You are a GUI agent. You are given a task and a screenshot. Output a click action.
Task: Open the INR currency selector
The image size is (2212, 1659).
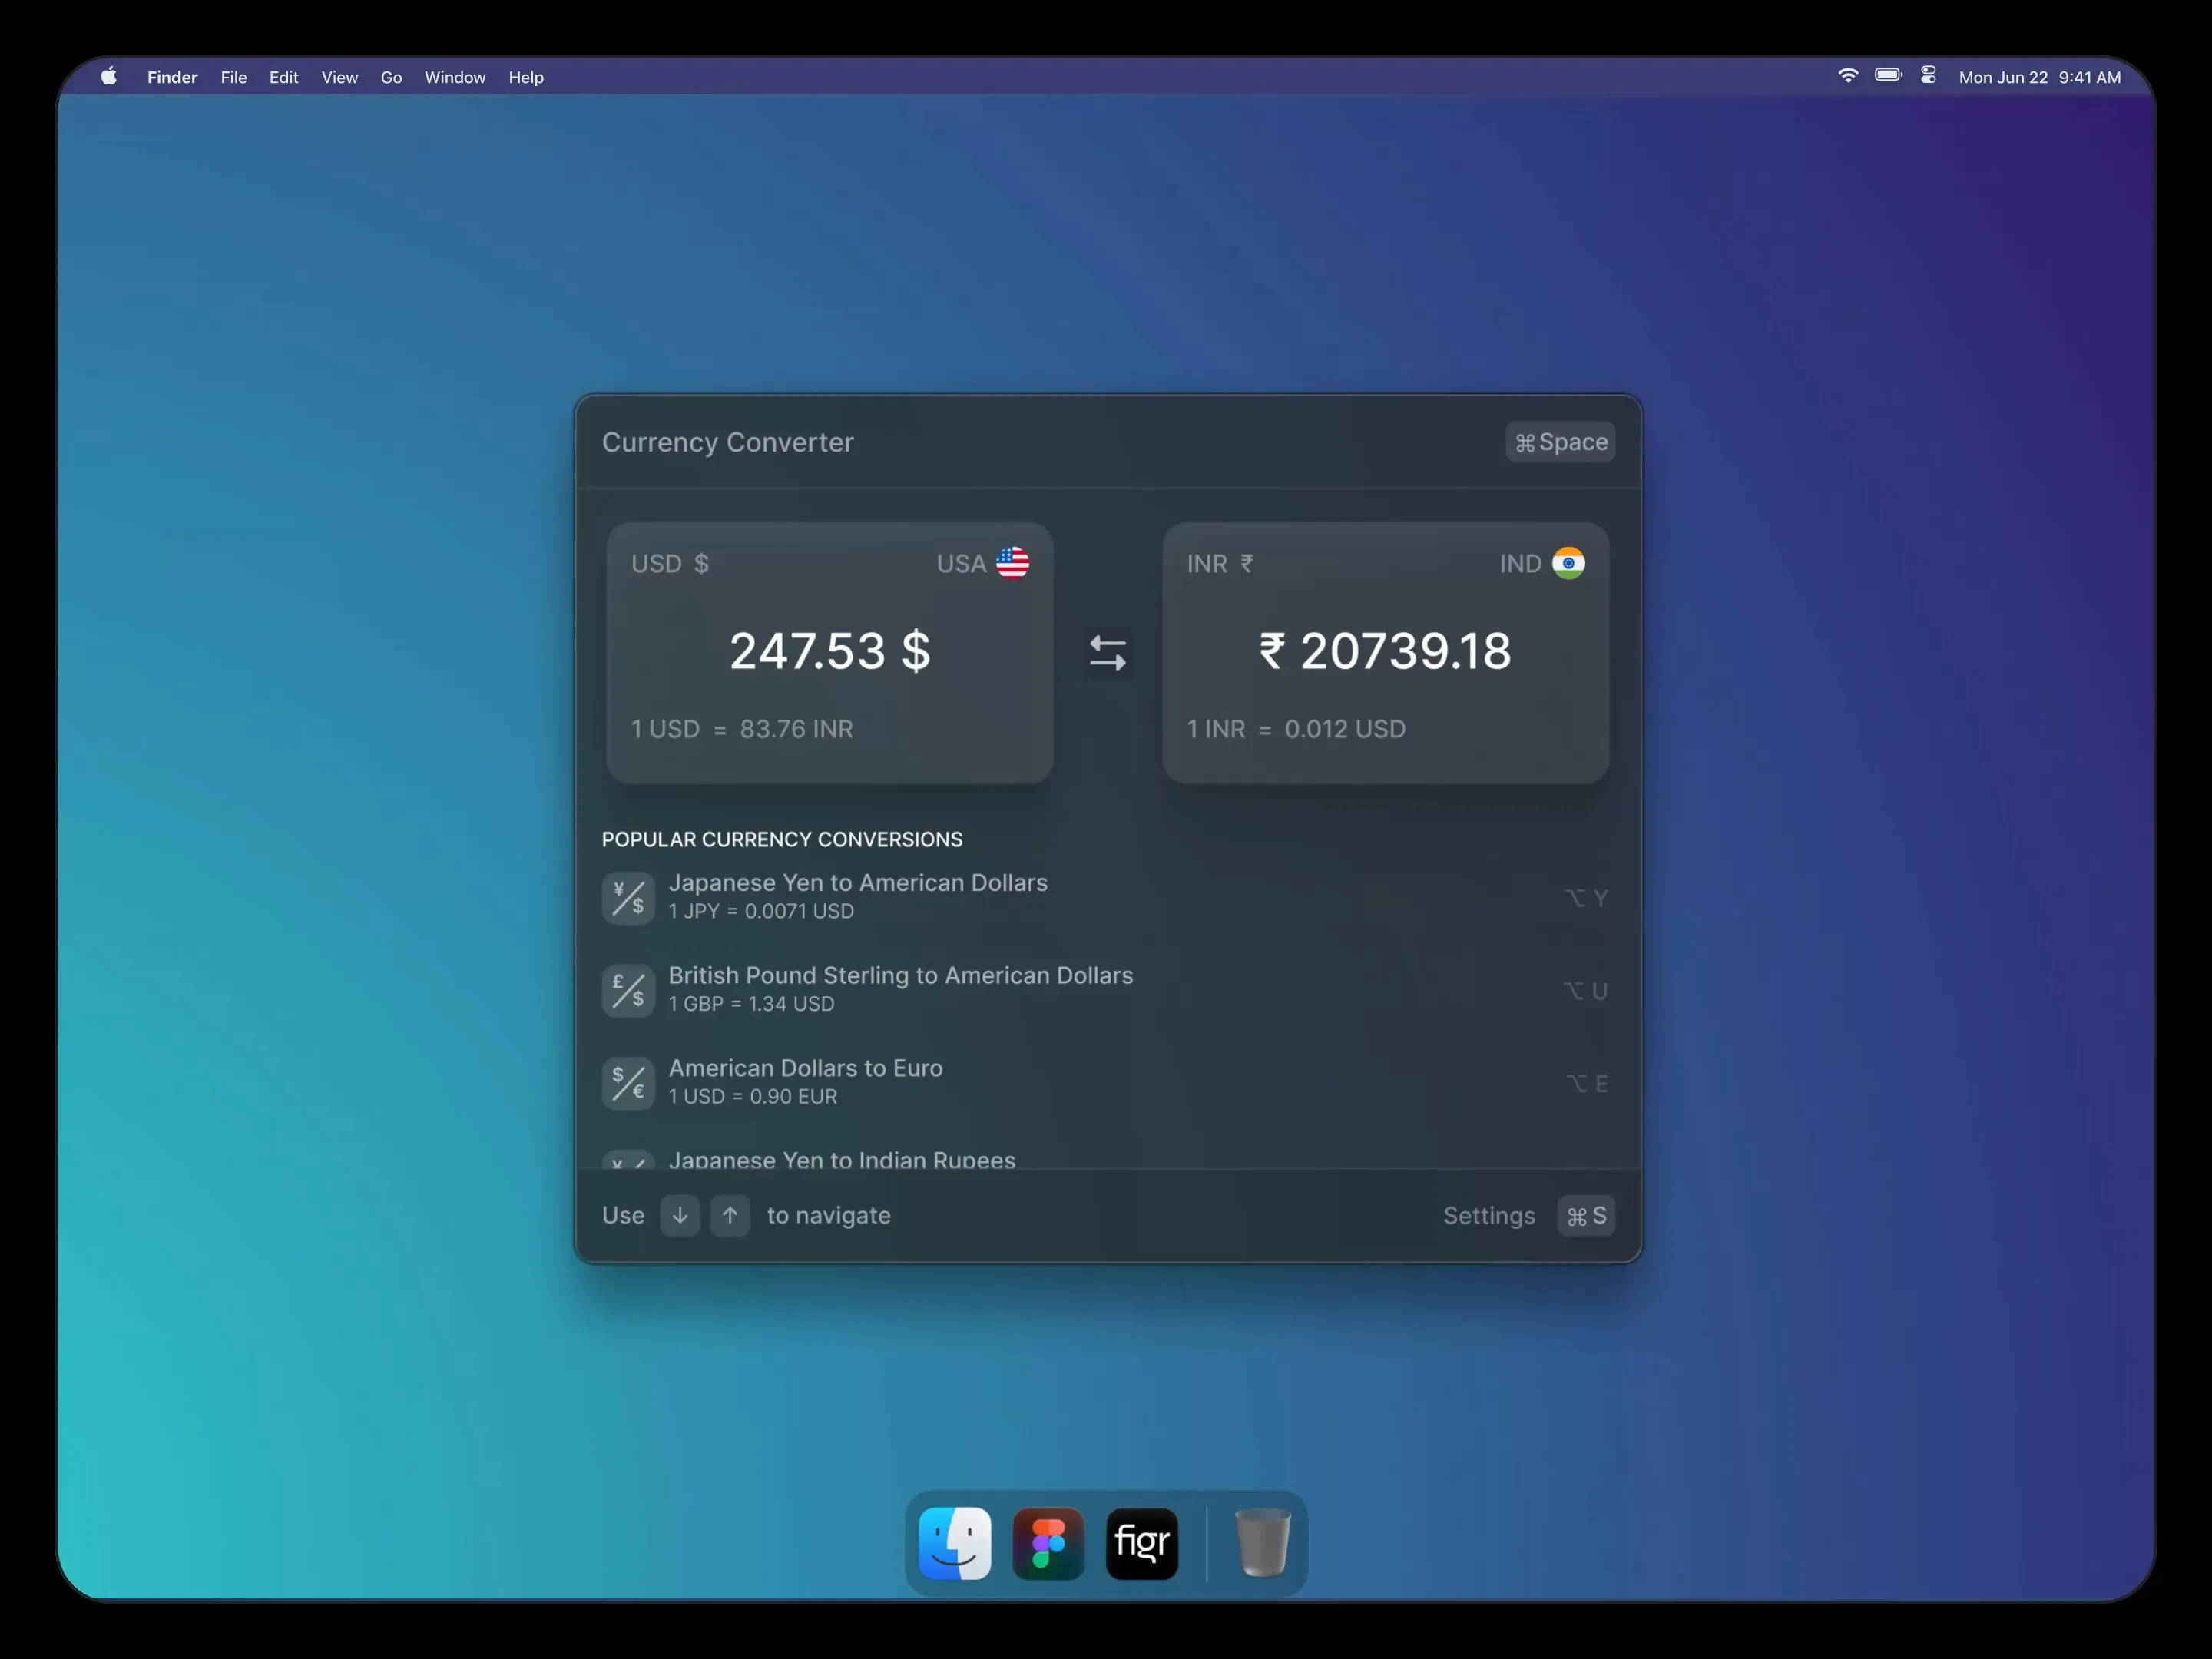pyautogui.click(x=1219, y=564)
